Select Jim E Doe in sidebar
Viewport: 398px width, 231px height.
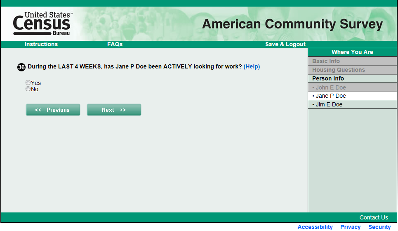pyautogui.click(x=352, y=105)
